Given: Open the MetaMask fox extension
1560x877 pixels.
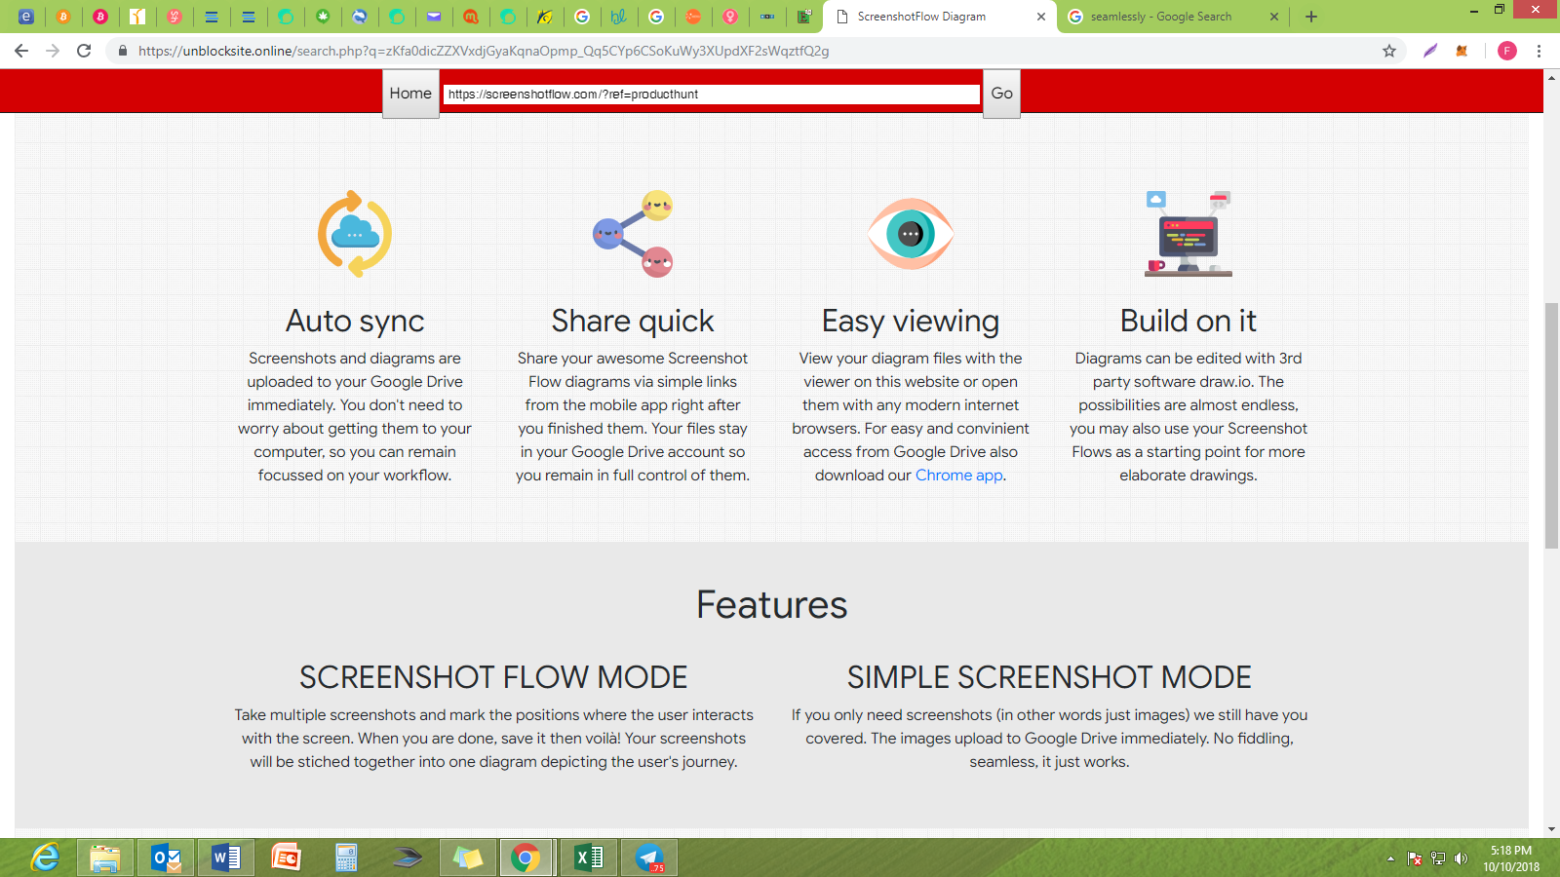Looking at the screenshot, I should tap(1462, 51).
